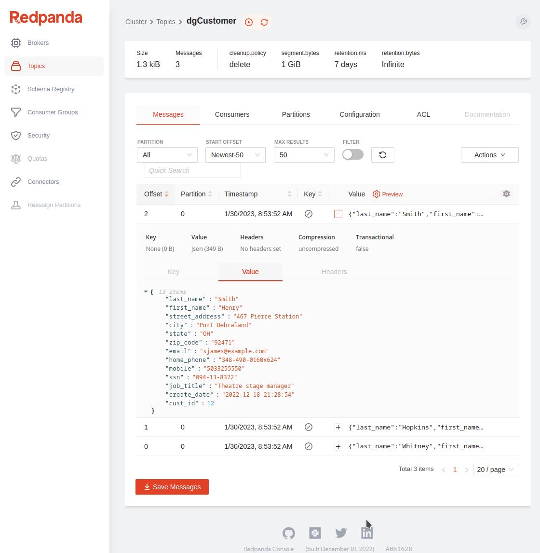
Task: Switch to the ACL tab
Action: [423, 115]
